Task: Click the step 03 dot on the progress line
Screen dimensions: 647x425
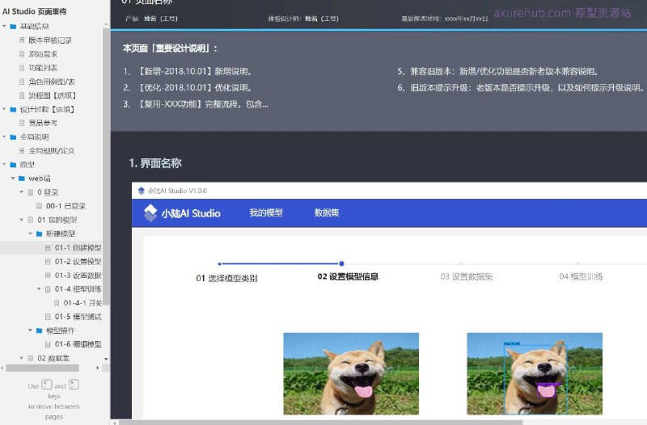Action: 461,263
